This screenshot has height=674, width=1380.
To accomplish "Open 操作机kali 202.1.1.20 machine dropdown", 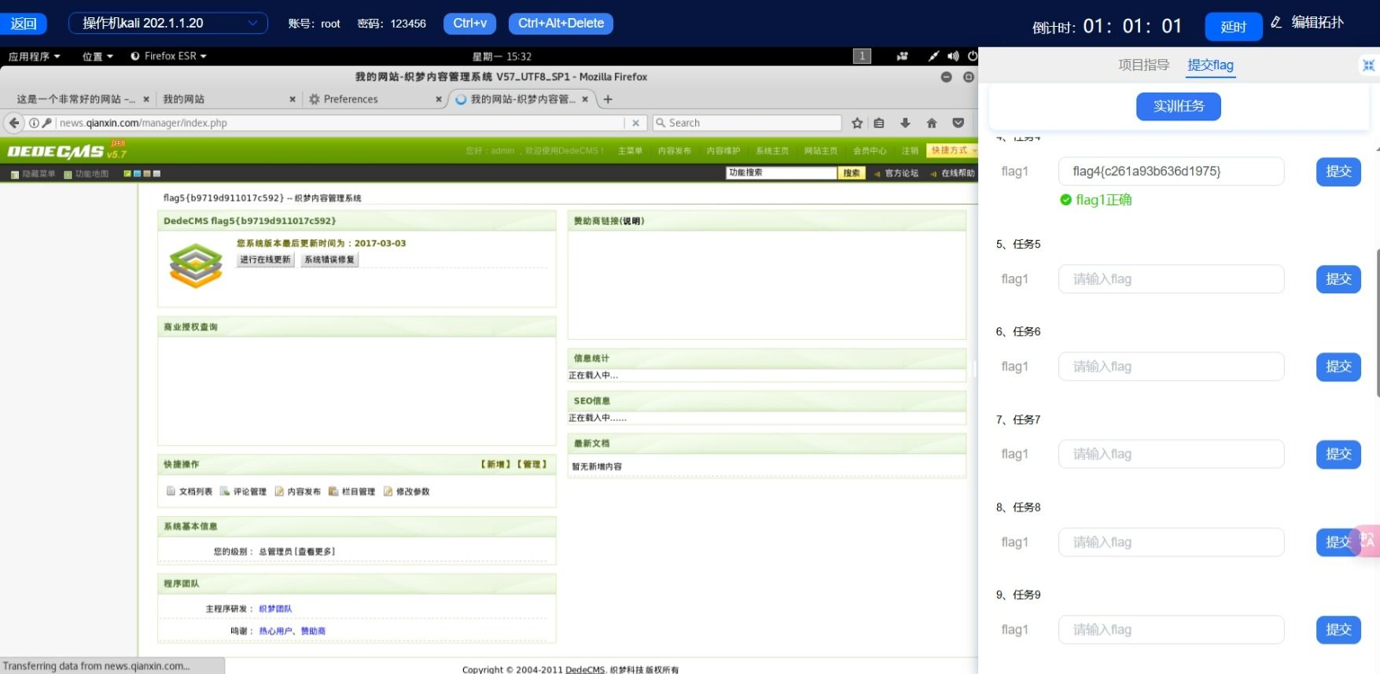I will (x=168, y=23).
